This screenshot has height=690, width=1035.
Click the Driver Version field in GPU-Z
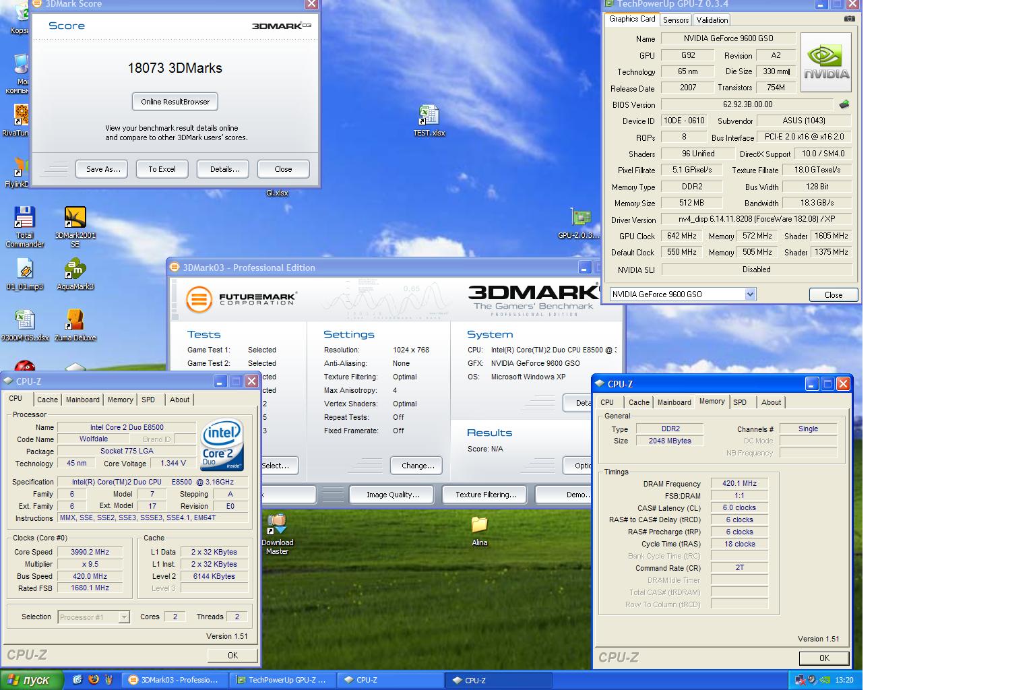click(756, 219)
